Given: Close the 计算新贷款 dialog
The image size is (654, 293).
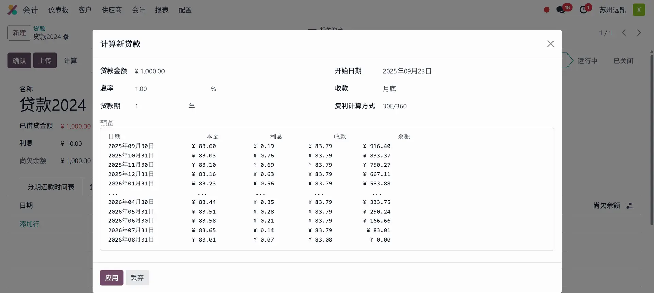Looking at the screenshot, I should pyautogui.click(x=550, y=44).
